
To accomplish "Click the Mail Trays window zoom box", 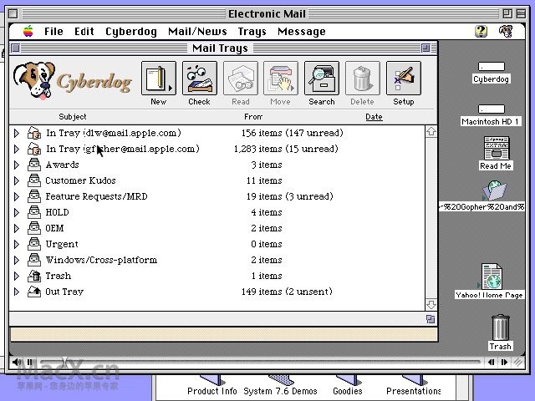I will tap(425, 48).
